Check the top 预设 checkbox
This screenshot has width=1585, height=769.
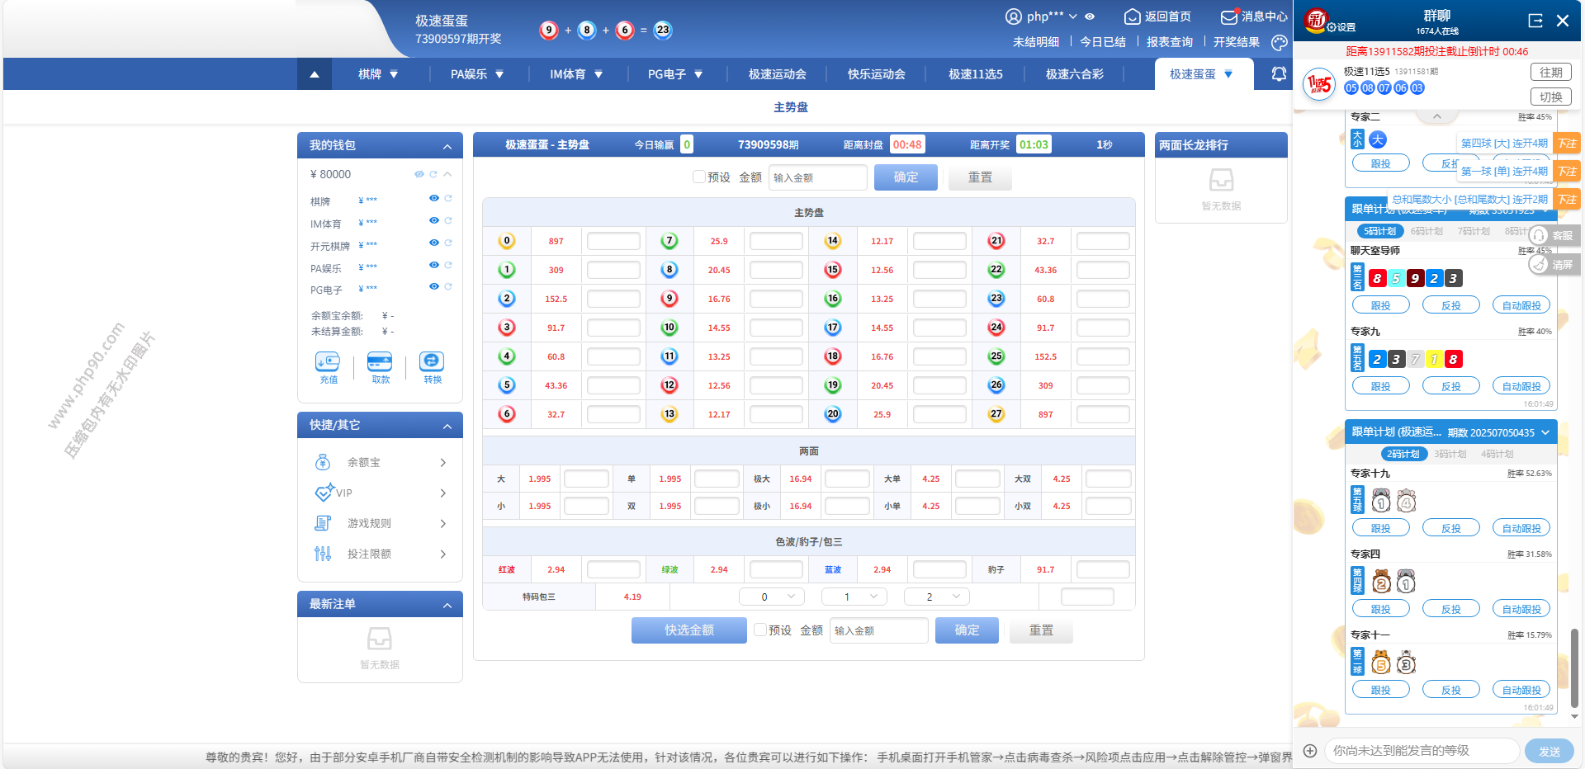(699, 177)
